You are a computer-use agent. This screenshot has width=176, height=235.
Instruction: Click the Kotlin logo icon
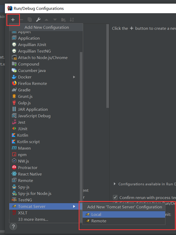pyautogui.click(x=14, y=135)
